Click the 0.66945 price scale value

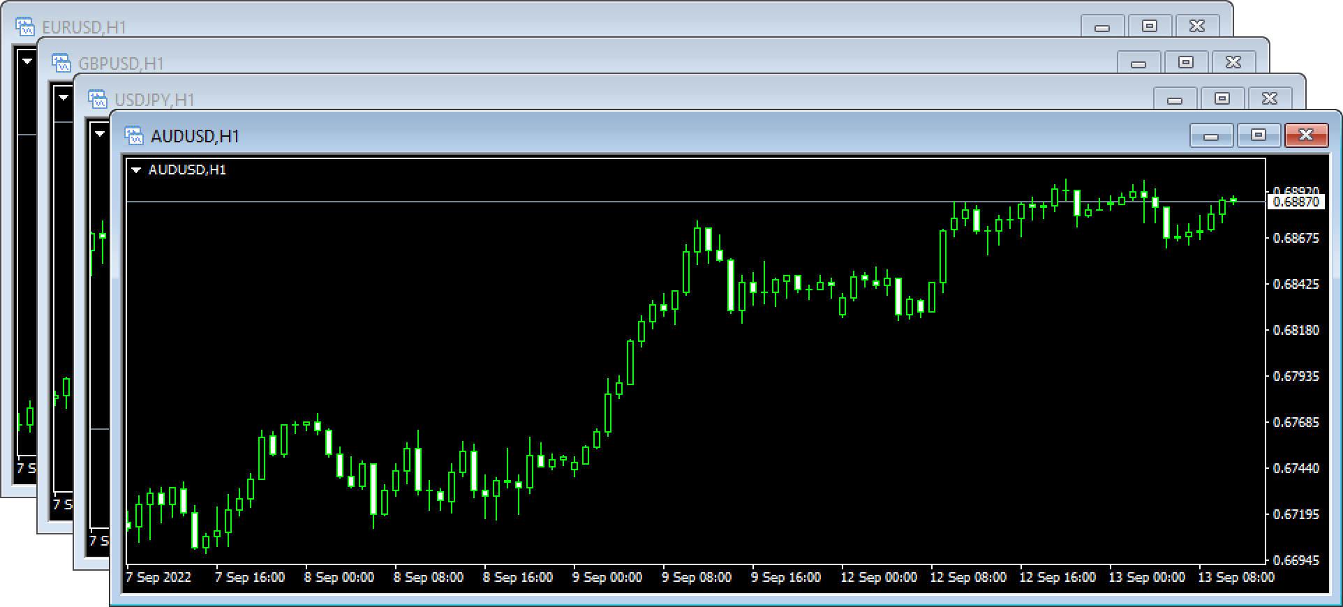(x=1296, y=560)
